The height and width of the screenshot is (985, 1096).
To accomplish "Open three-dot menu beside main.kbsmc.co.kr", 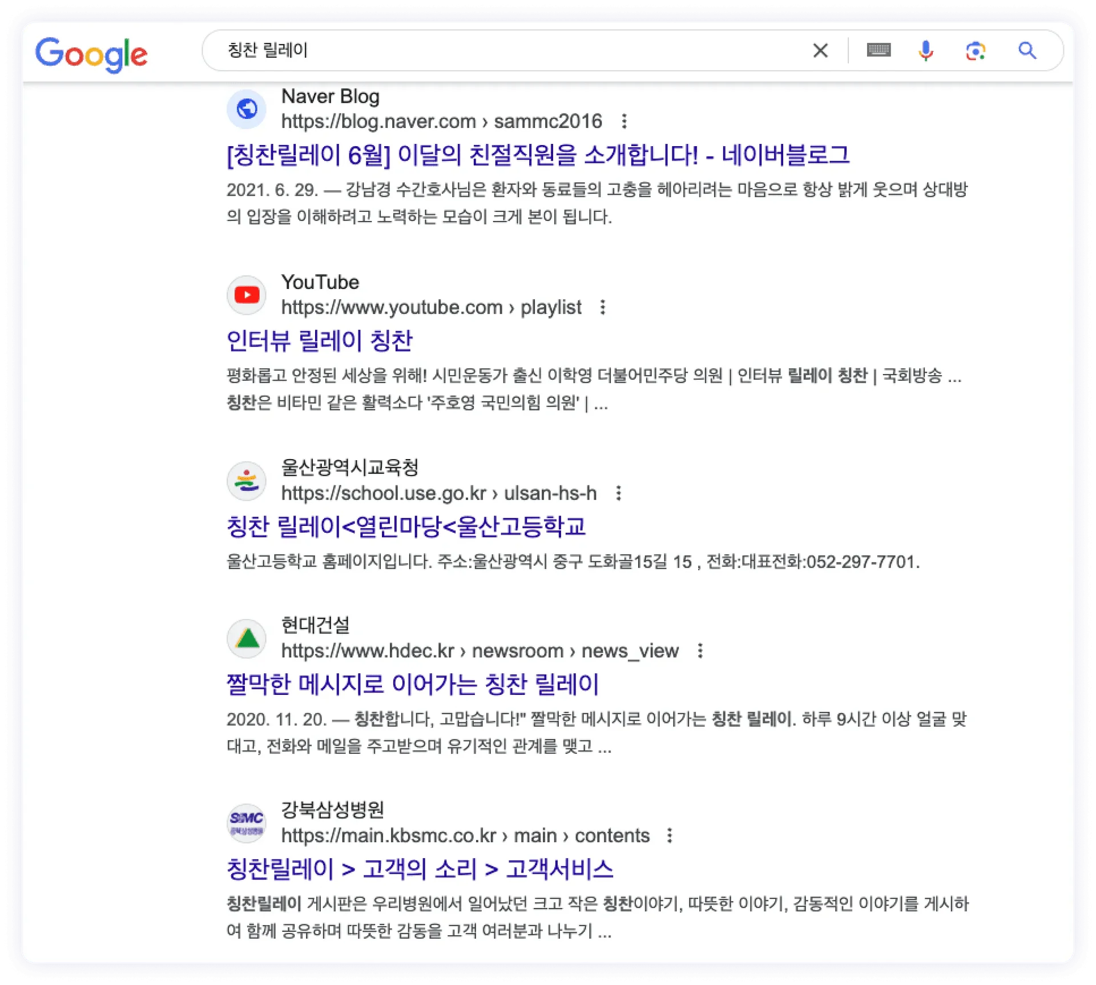I will pyautogui.click(x=670, y=835).
